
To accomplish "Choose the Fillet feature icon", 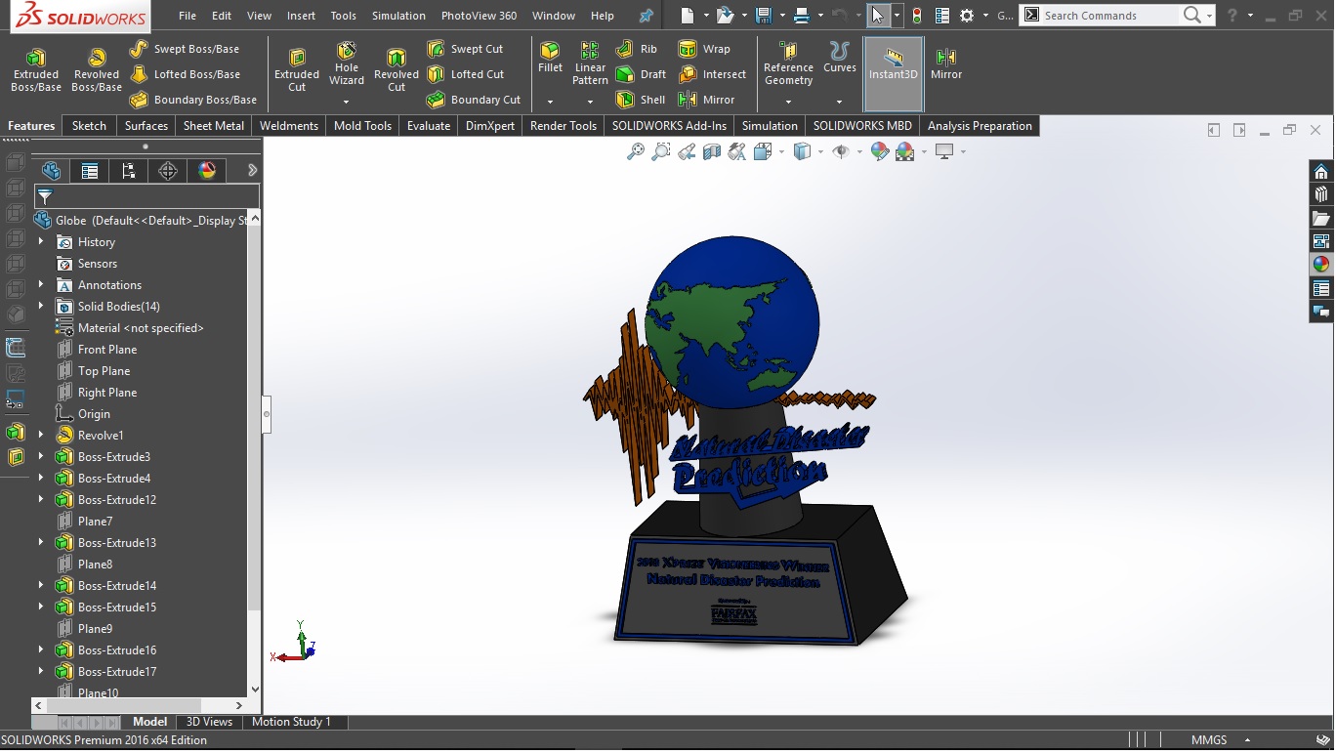I will [x=550, y=57].
